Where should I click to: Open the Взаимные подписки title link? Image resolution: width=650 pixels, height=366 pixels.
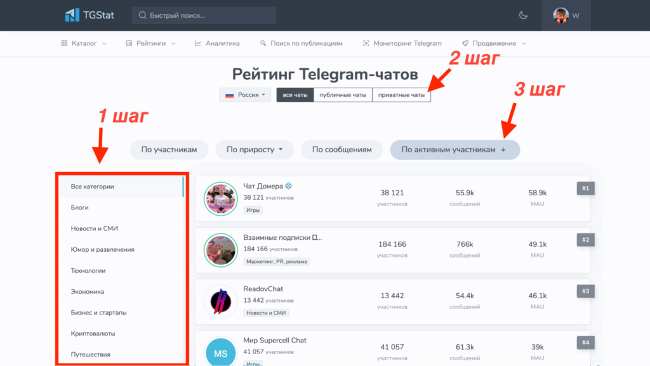click(282, 237)
